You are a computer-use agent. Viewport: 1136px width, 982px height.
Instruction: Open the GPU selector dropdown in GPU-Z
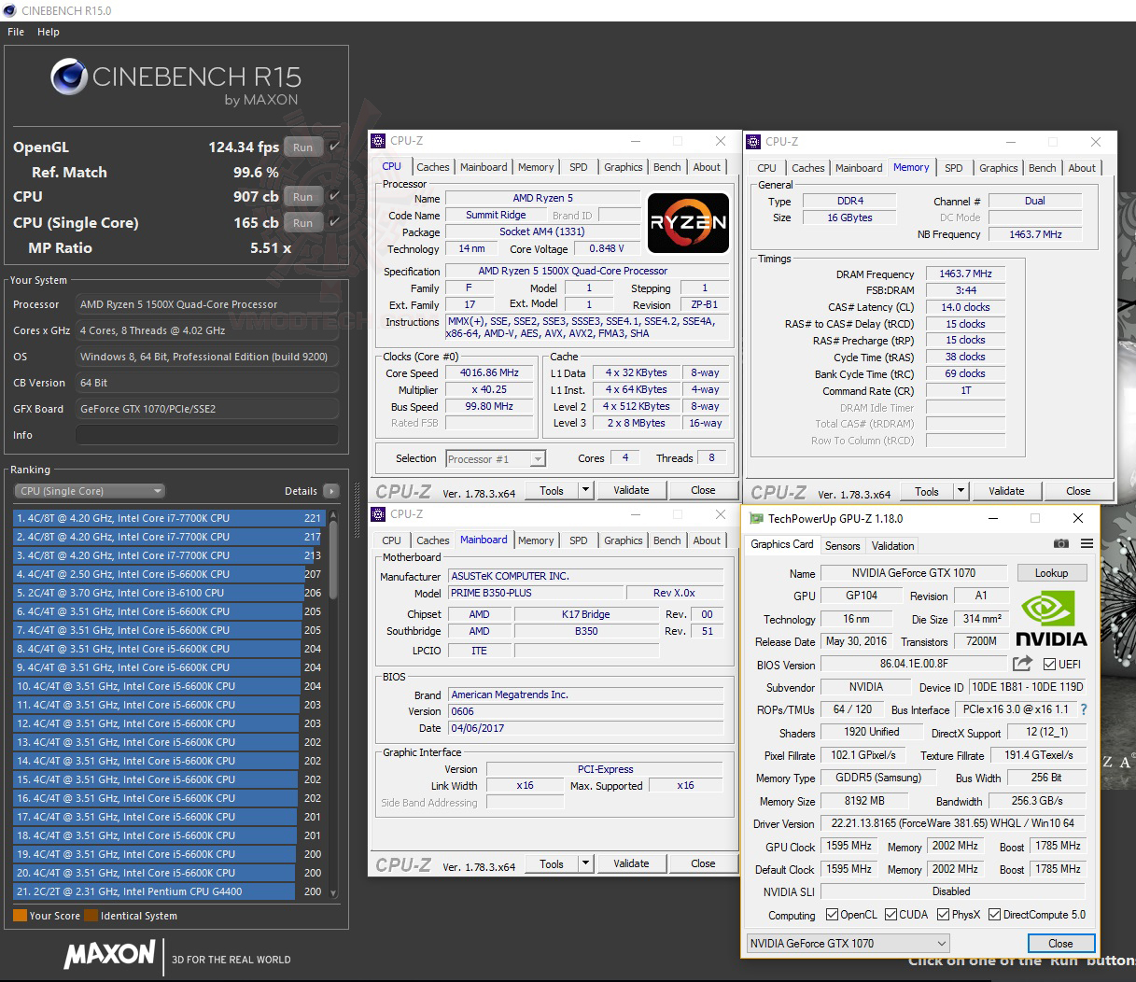click(x=848, y=943)
